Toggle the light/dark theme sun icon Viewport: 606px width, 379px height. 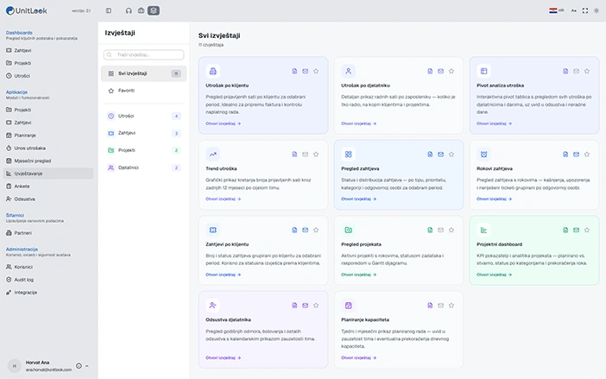tap(597, 10)
